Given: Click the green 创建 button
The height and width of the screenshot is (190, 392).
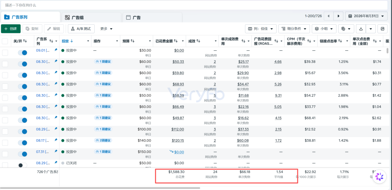Looking at the screenshot, I should click(x=11, y=29).
